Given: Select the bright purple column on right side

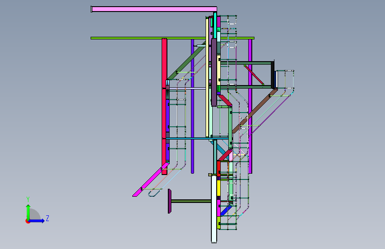Looking at the screenshot, I should (250, 106).
